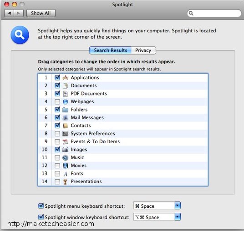The image size is (244, 231).
Task: Click the Documents category icon
Action: [66, 85]
